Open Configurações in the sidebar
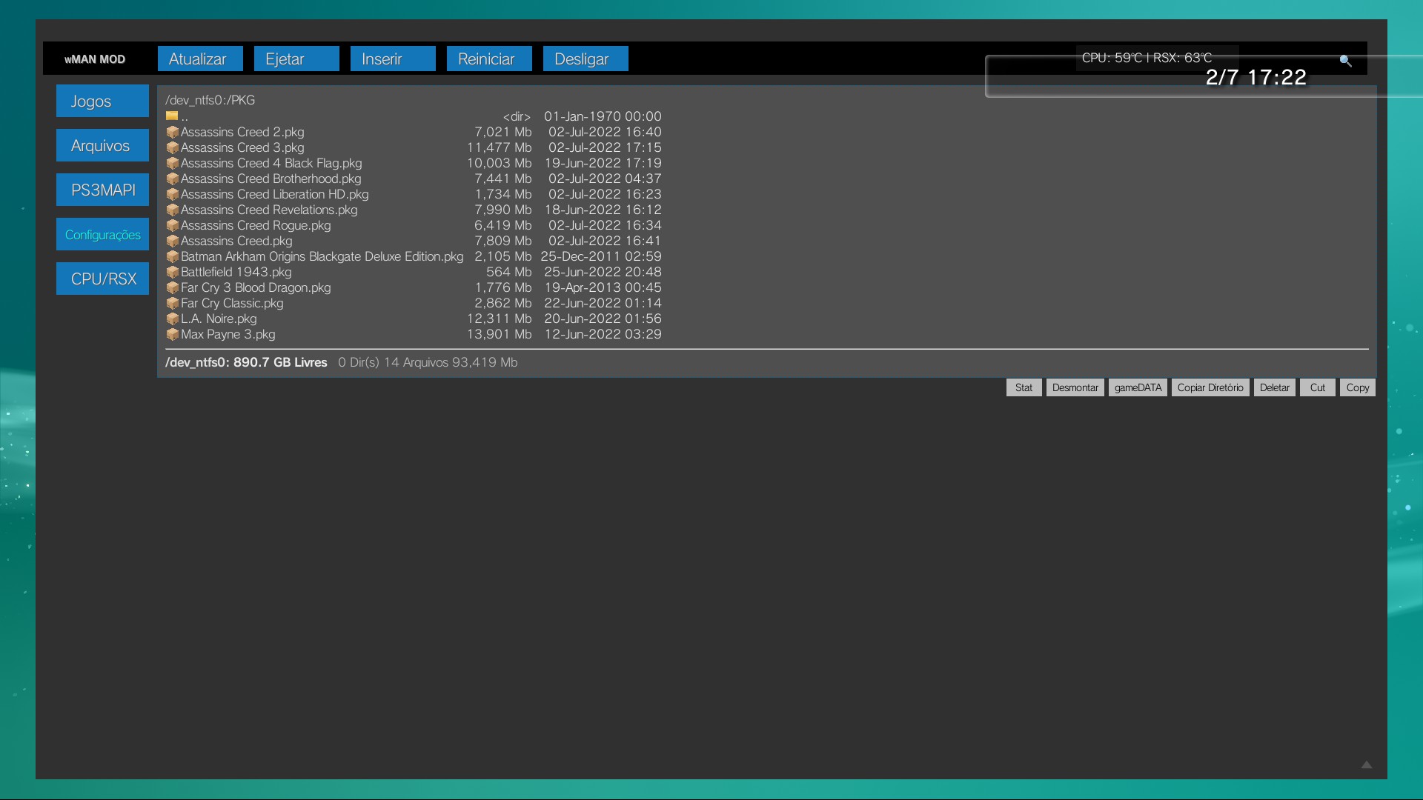This screenshot has height=800, width=1423. click(102, 234)
